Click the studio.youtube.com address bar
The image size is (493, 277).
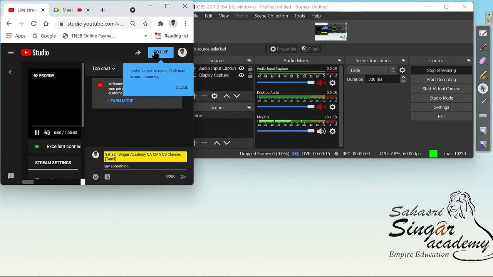coord(96,24)
